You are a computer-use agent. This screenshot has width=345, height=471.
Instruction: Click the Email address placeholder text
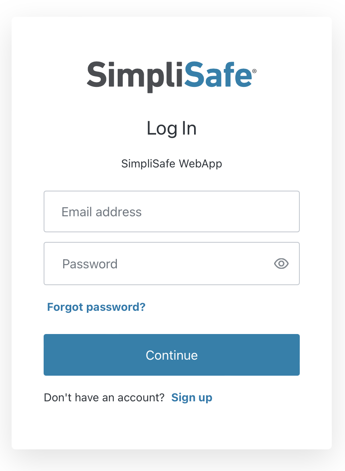[x=101, y=211]
